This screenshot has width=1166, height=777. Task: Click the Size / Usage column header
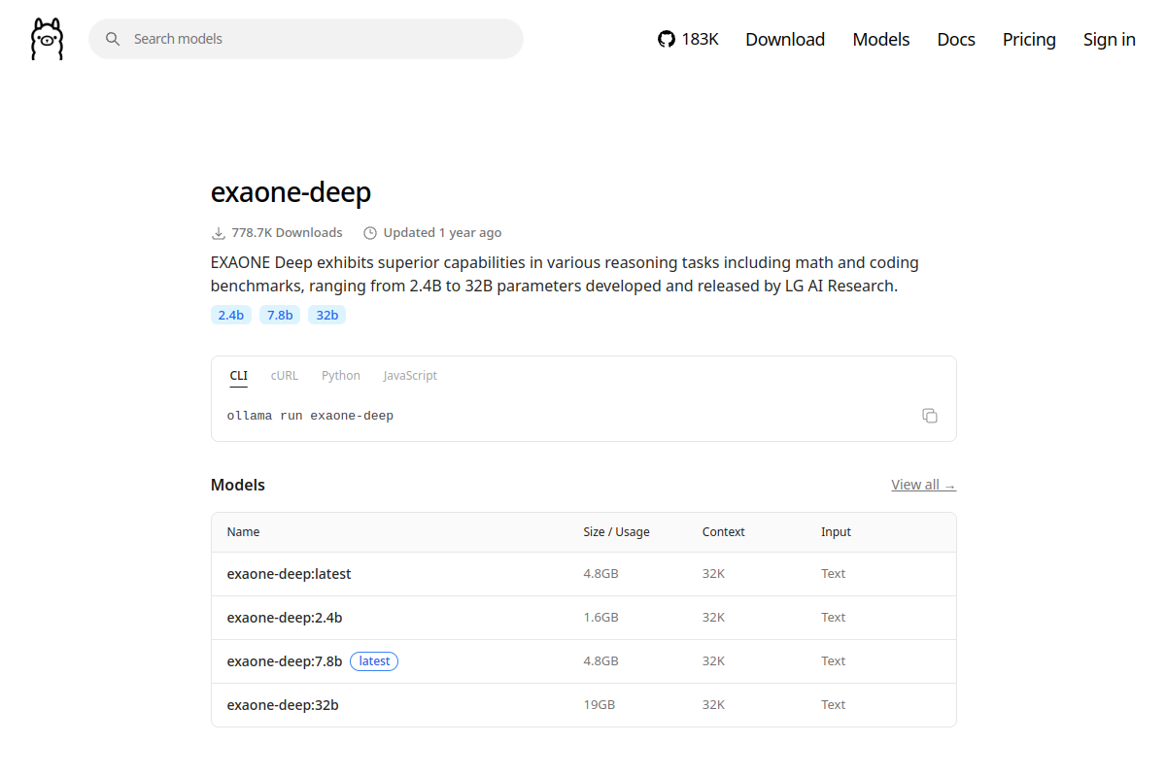(x=616, y=532)
